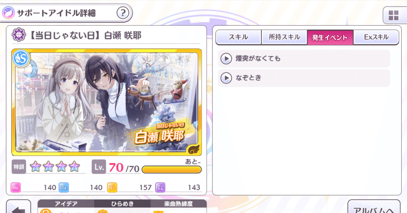Switch to the スキル tab

click(x=238, y=37)
